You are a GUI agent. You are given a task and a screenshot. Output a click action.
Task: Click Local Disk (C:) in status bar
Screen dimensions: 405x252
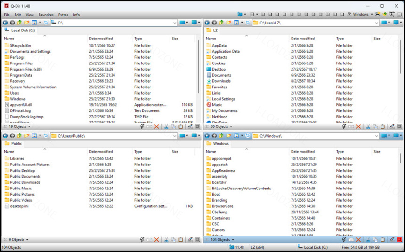313,247
